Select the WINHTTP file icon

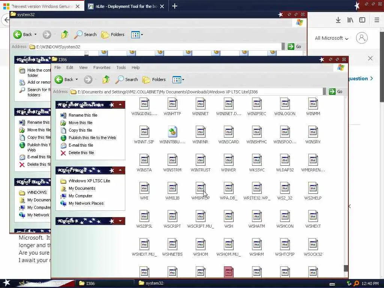click(x=172, y=104)
